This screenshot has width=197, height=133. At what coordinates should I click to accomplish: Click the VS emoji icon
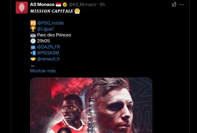tap(33, 23)
